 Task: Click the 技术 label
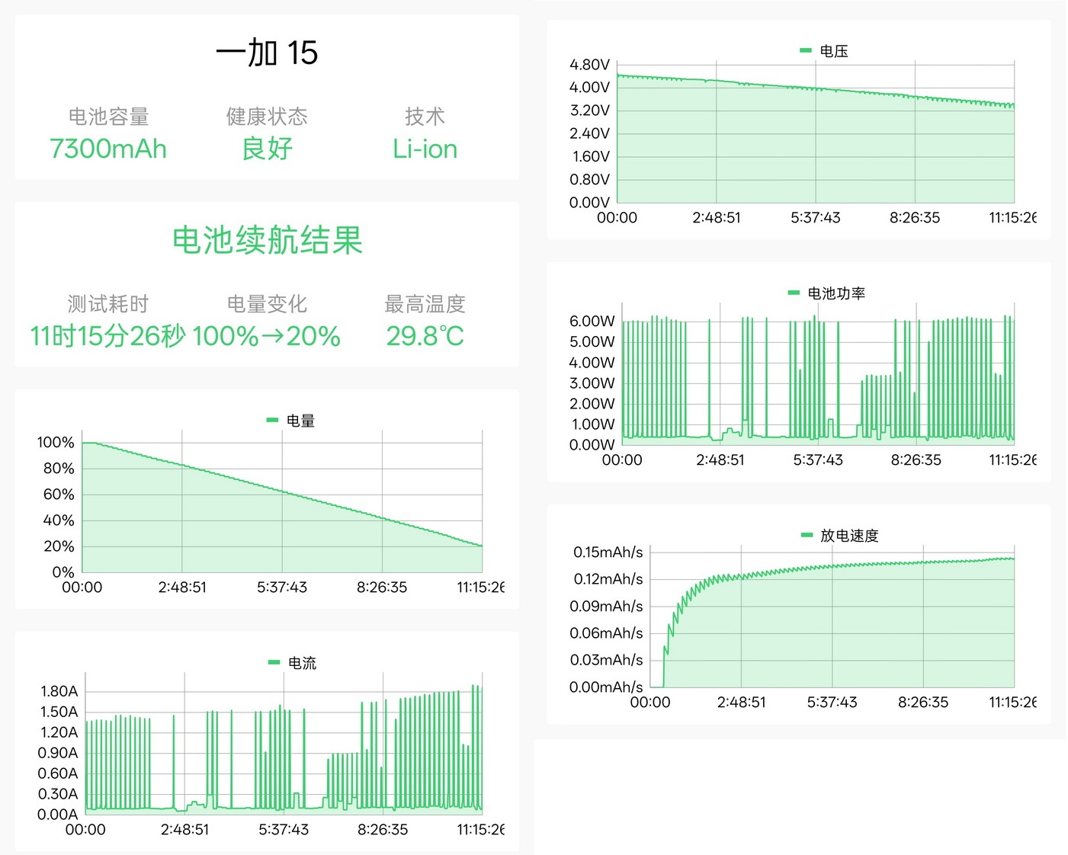(x=425, y=117)
